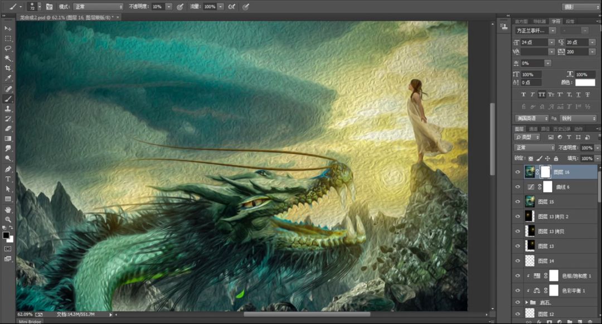Screen dimensions: 602x324
Task: Select the Rectangle shape tool
Action: coord(8,199)
